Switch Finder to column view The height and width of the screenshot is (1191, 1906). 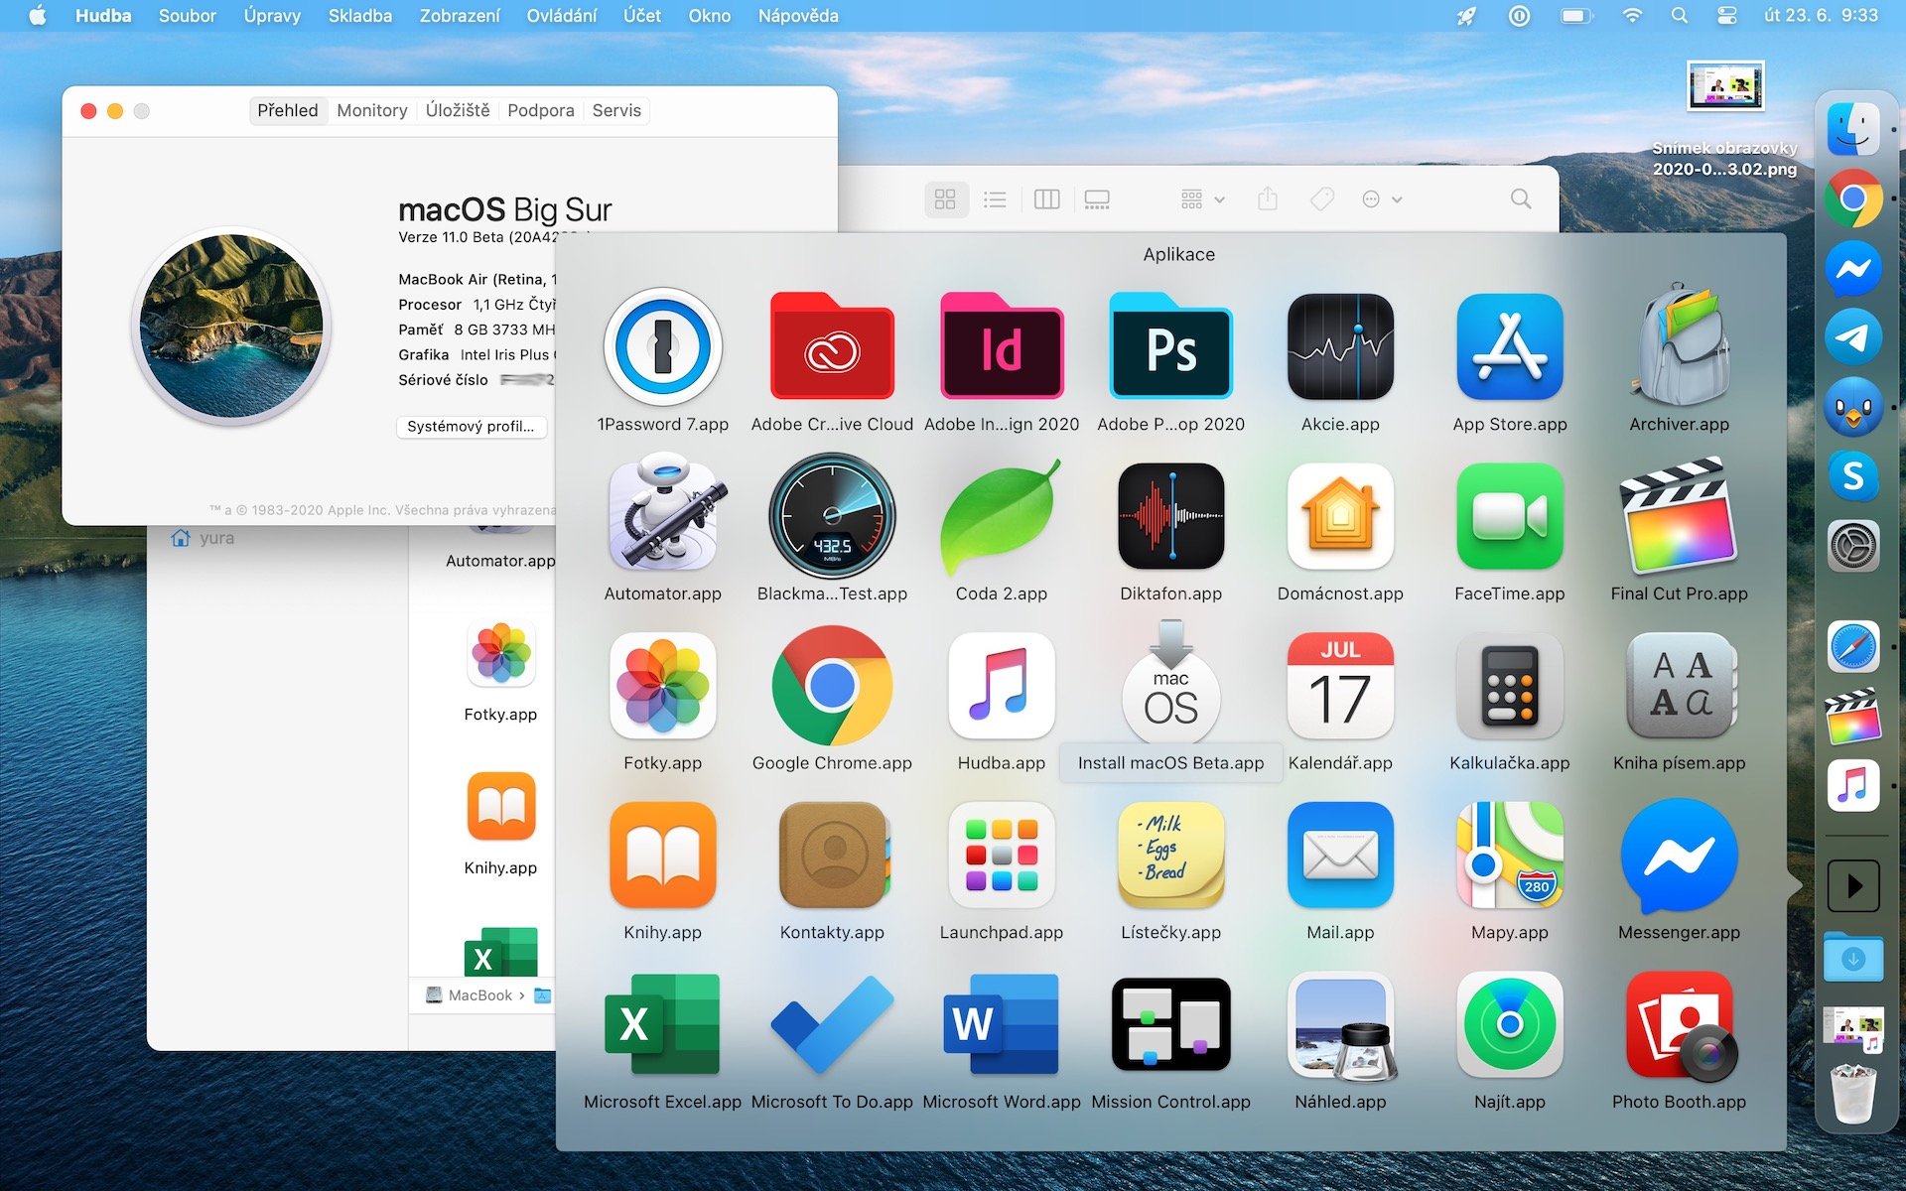[1046, 199]
